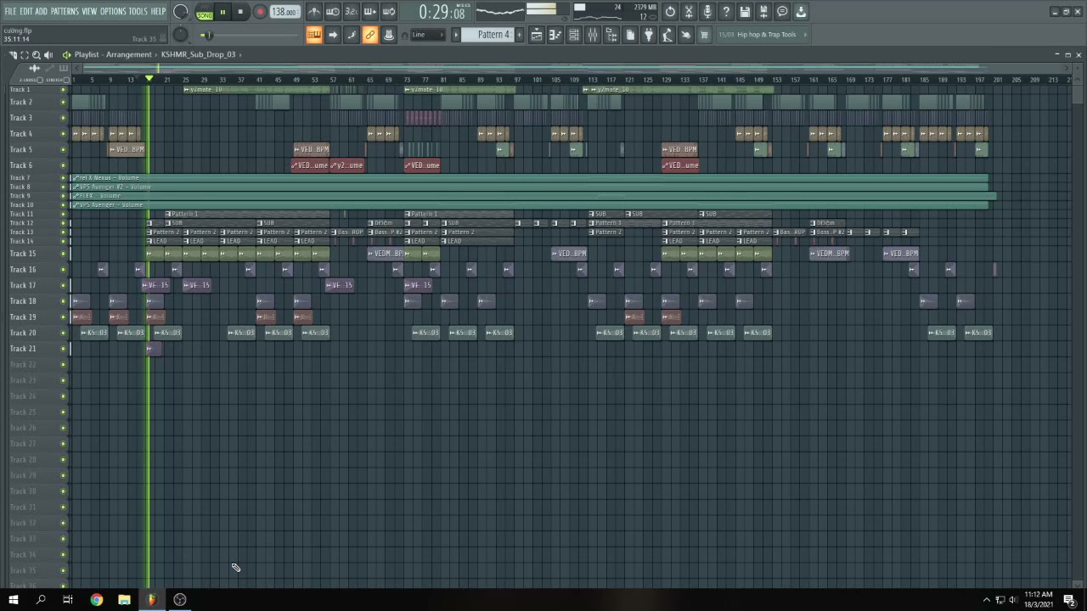Expand the Hip hop & Trap Tools news arrow
This screenshot has width=1087, height=611.
(805, 35)
